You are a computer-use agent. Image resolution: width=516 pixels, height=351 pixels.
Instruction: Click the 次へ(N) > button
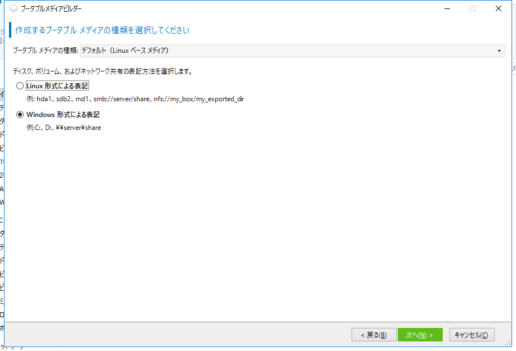pyautogui.click(x=420, y=335)
